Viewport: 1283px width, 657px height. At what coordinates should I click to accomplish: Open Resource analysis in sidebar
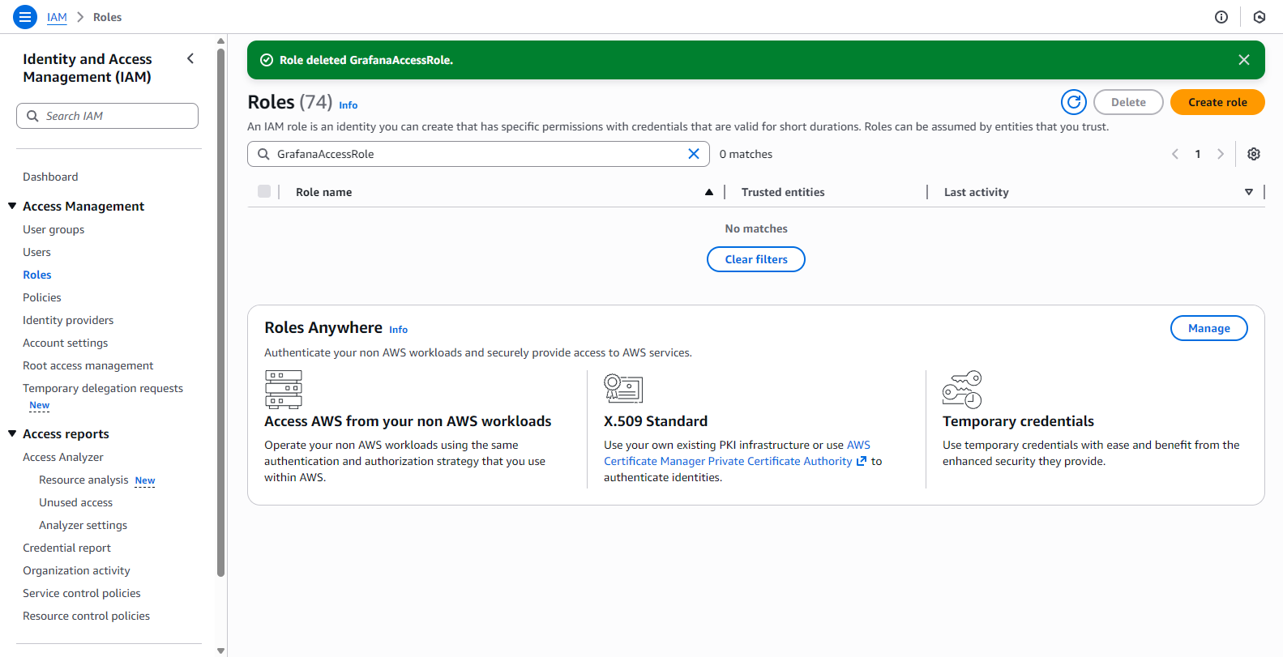tap(83, 480)
